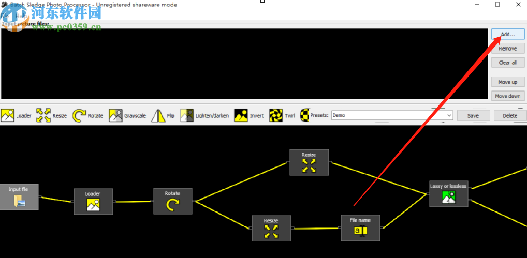This screenshot has height=258, width=527.
Task: Click the Flip tool icon
Action: click(x=158, y=116)
